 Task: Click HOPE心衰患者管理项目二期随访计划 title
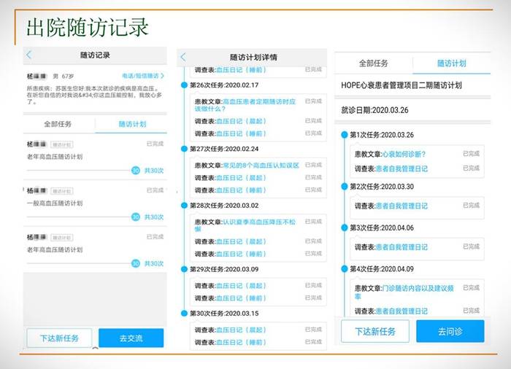pos(401,85)
